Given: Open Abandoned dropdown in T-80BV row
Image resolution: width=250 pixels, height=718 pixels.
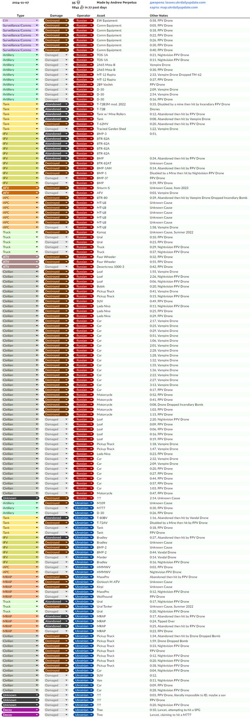Looking at the screenshot, I should click(x=56, y=518).
